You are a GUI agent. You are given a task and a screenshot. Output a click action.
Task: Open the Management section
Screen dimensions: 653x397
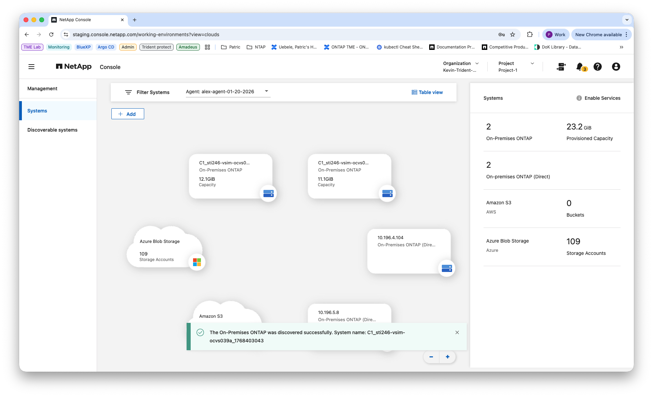click(x=42, y=88)
